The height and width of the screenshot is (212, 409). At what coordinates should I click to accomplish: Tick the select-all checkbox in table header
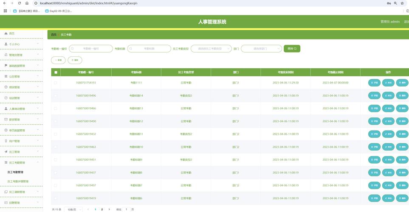[56, 73]
